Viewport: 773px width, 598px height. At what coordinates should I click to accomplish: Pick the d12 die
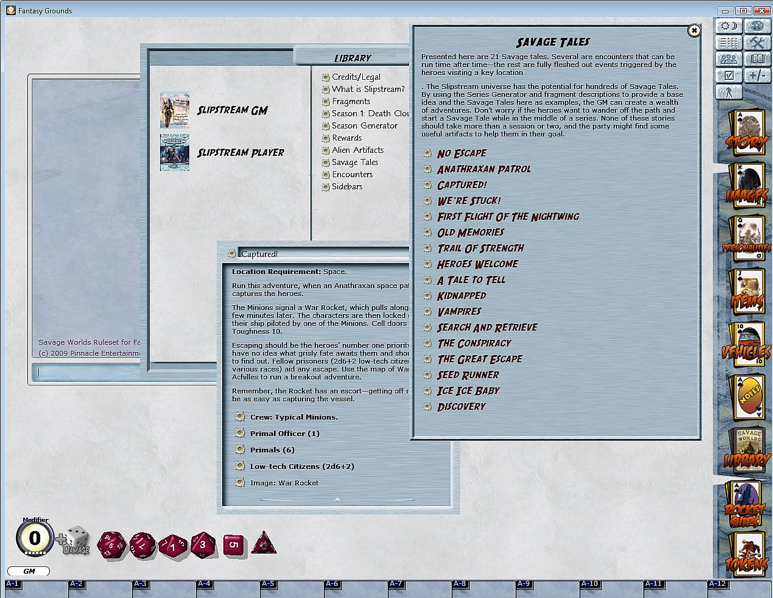click(142, 544)
